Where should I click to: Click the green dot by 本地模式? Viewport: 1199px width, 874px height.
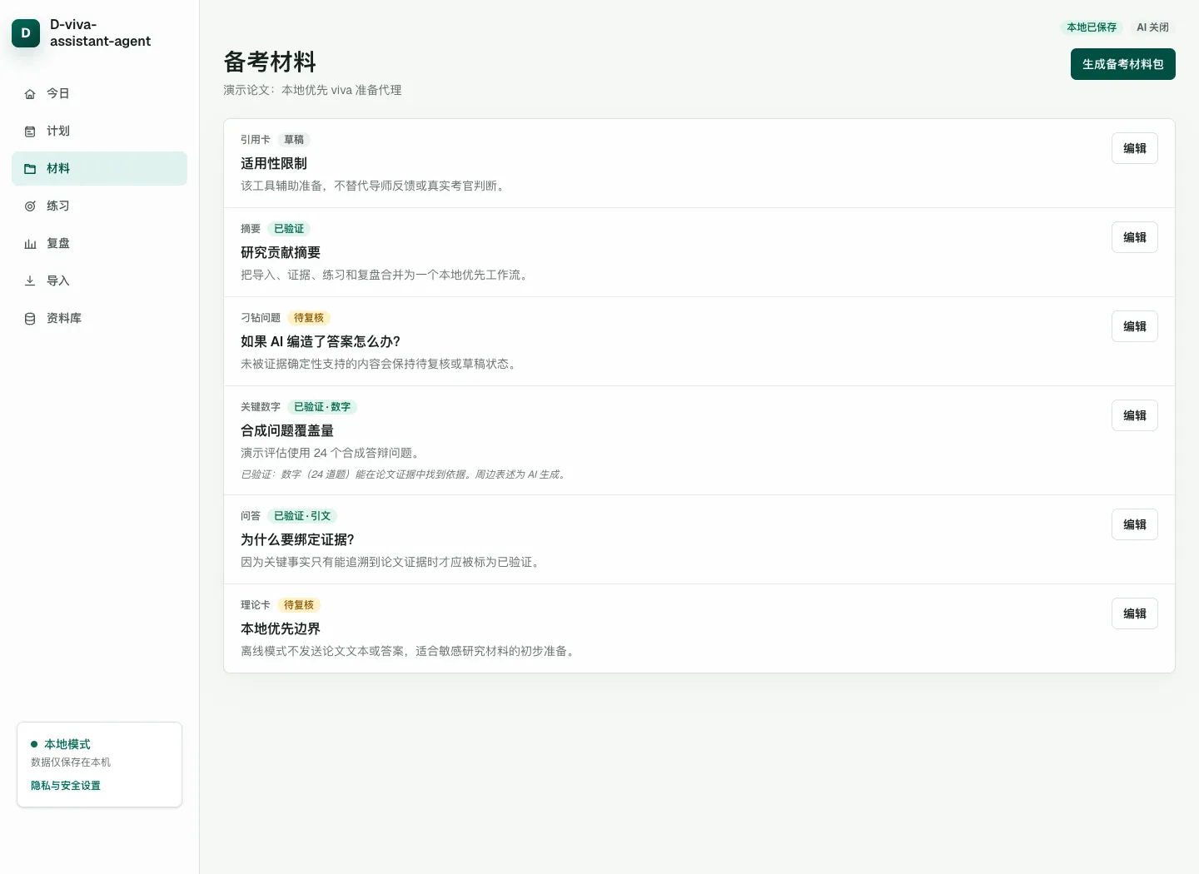tap(34, 744)
